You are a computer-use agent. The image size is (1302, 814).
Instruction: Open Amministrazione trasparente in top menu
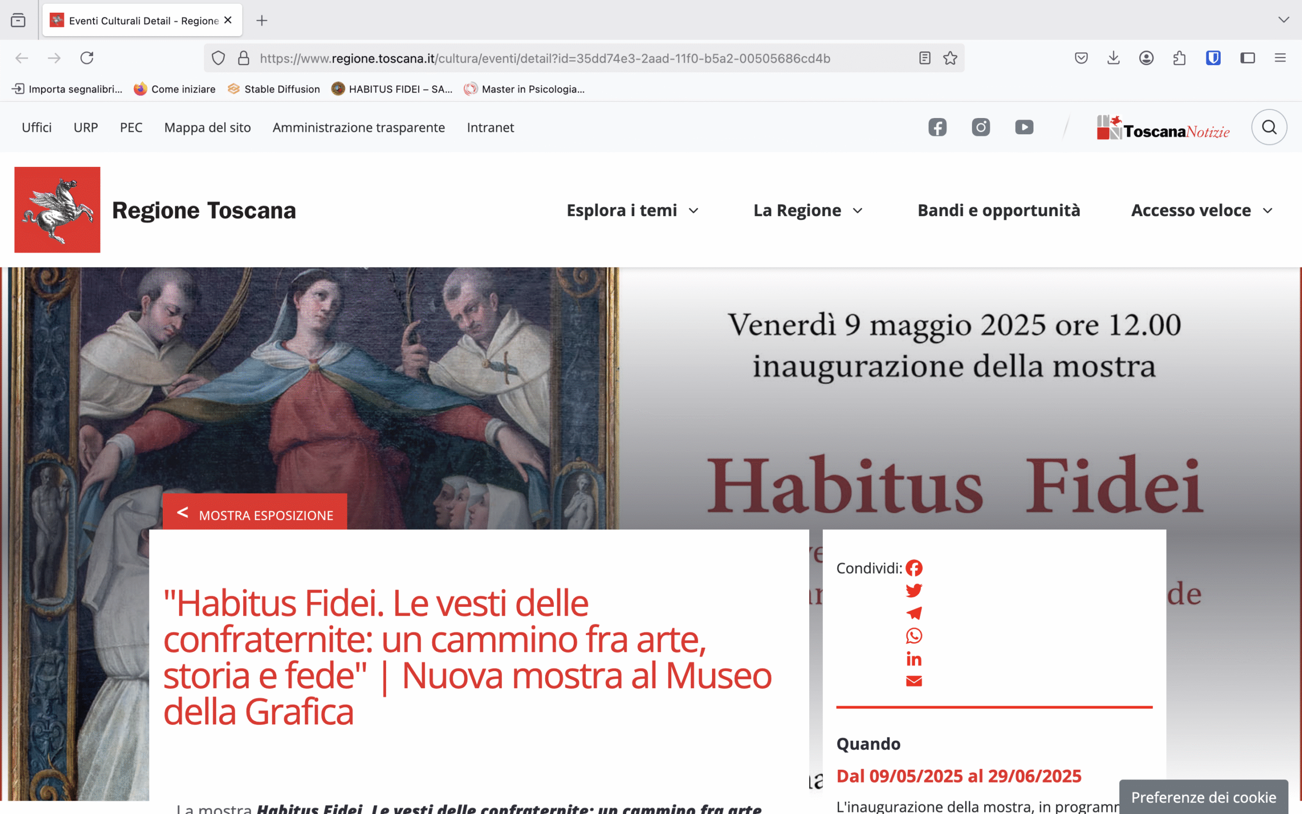pyautogui.click(x=359, y=128)
